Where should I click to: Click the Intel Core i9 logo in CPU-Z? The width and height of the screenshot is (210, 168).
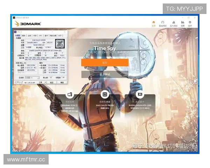point(60,44)
